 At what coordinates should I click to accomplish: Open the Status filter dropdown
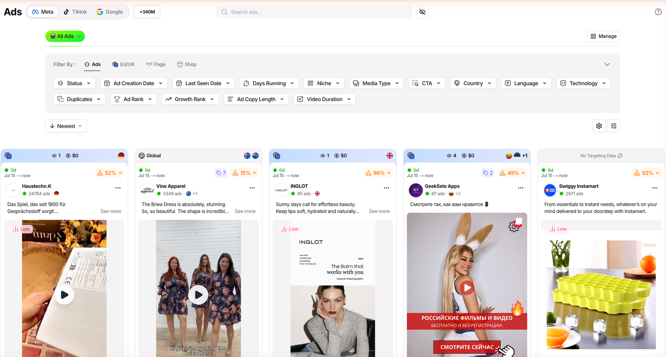coord(75,83)
